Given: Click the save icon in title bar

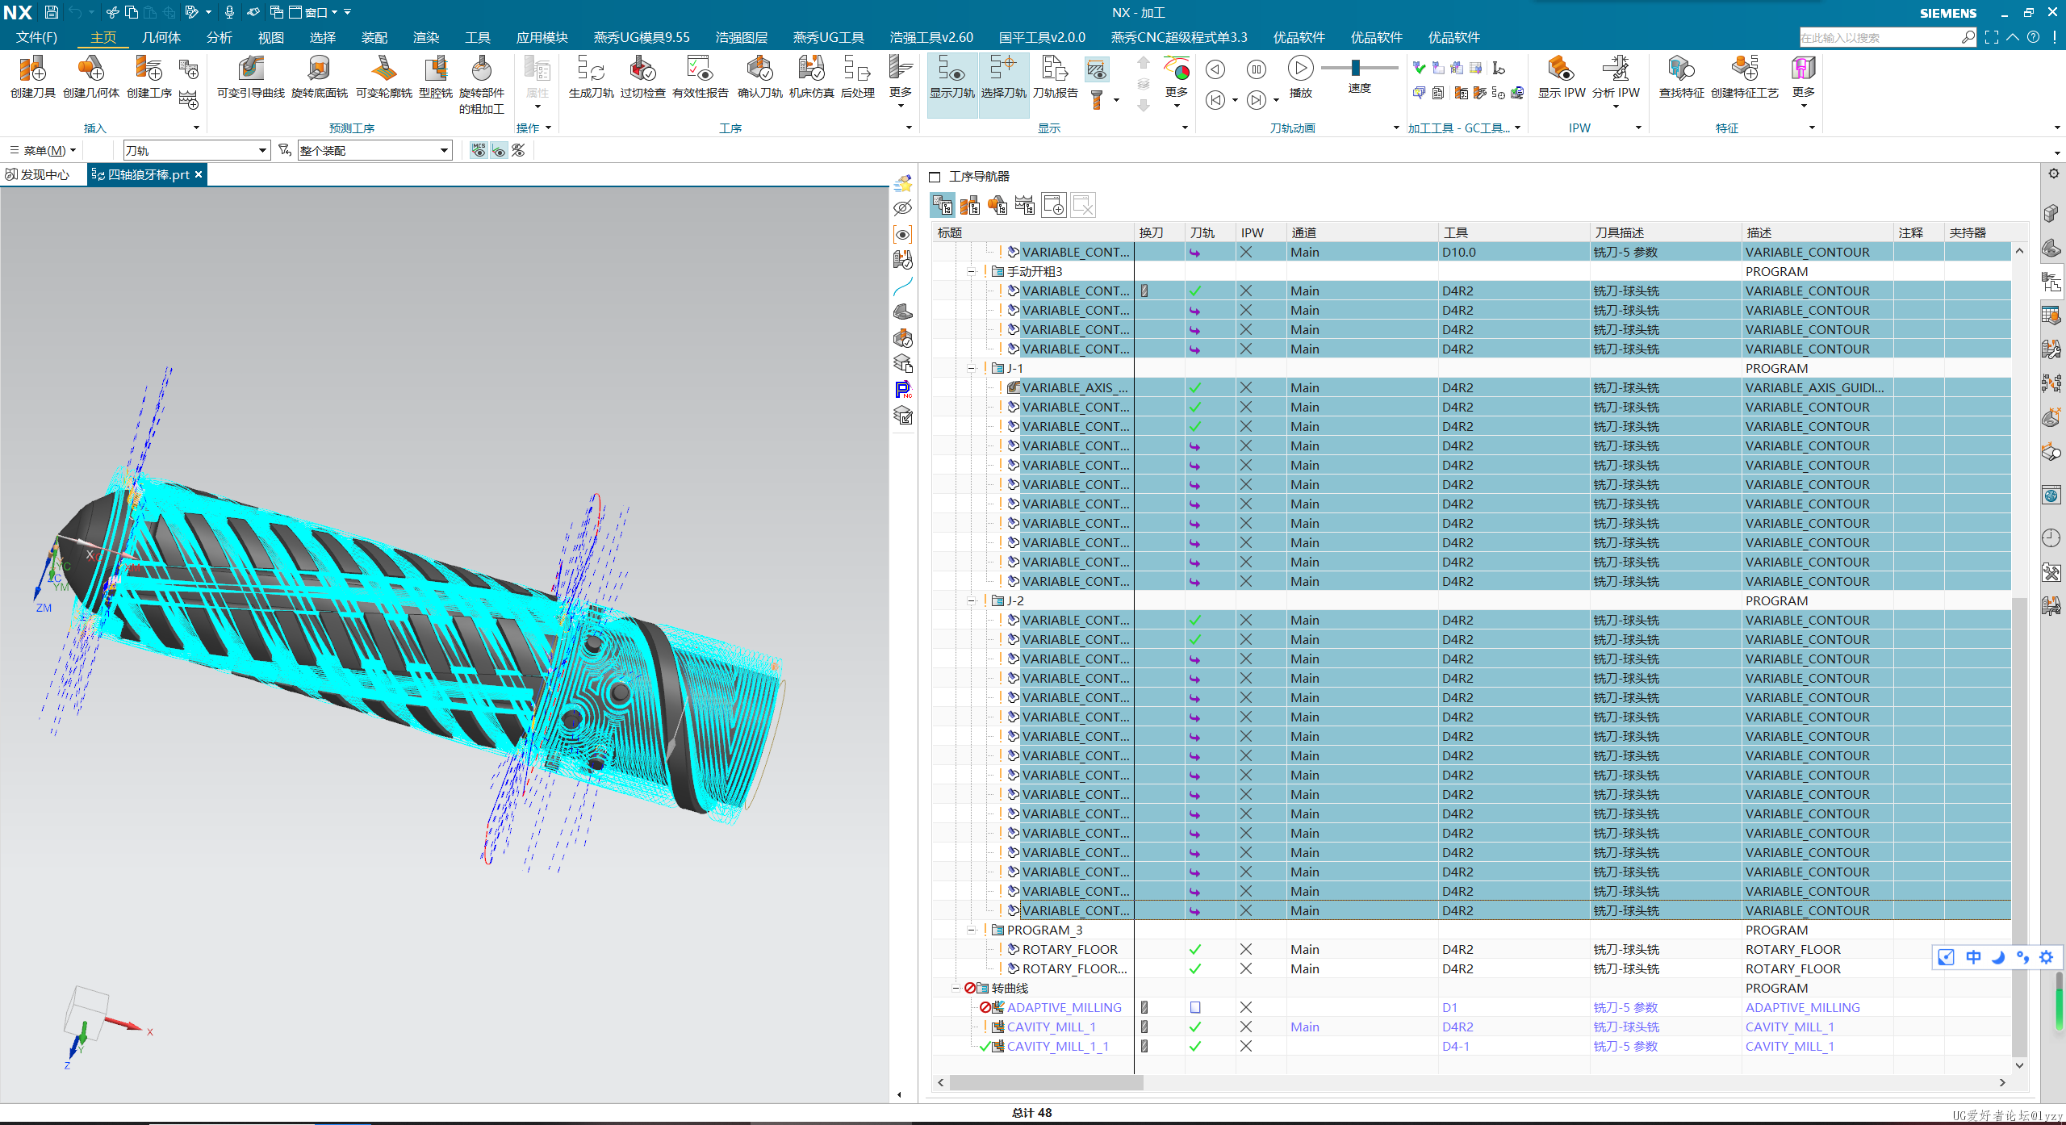Looking at the screenshot, I should click(x=51, y=12).
